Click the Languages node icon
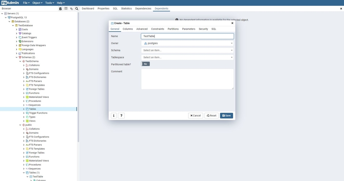Screen dimensions: 344x181 point(20,49)
